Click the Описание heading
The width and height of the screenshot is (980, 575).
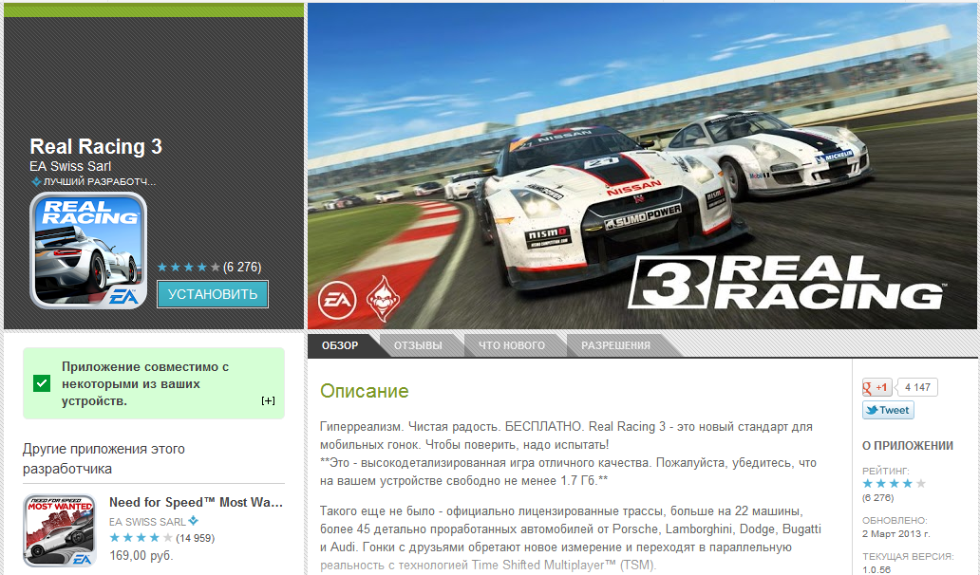pyautogui.click(x=365, y=392)
